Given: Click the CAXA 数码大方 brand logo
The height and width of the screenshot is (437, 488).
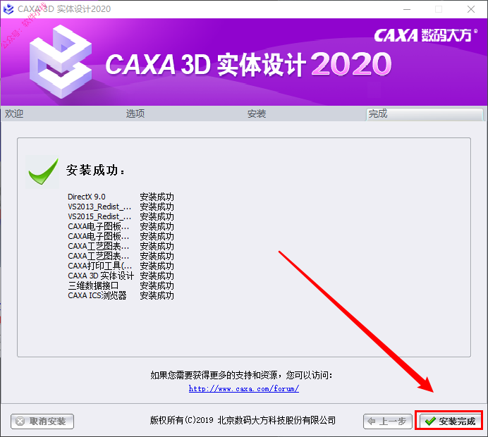Looking at the screenshot, I should [x=425, y=35].
